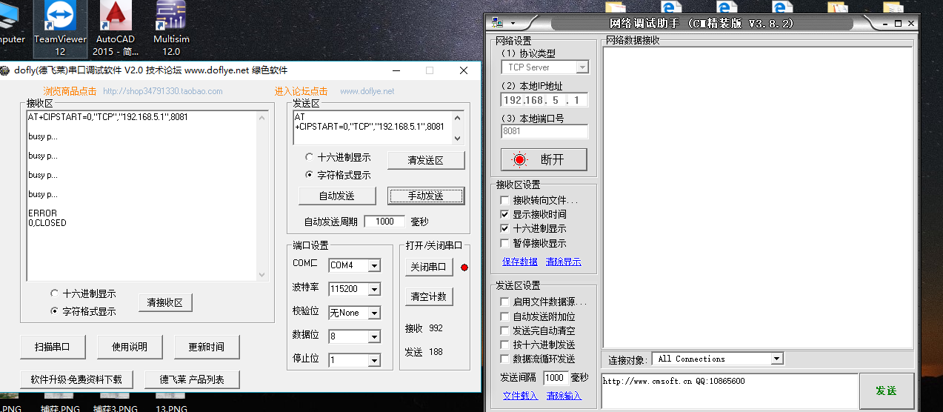Enable 暂停接收显示 checkbox
943x412 pixels.
[x=504, y=243]
